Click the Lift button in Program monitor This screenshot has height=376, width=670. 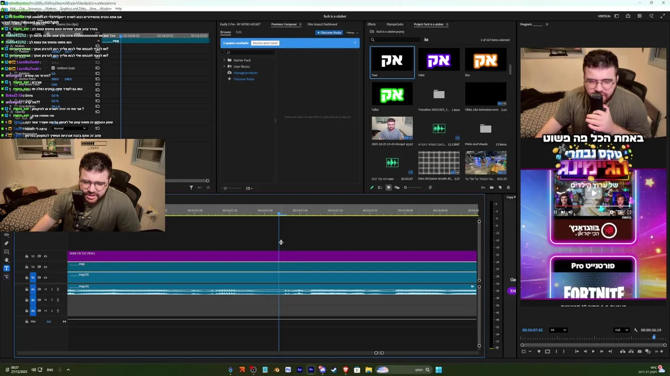tap(623, 351)
